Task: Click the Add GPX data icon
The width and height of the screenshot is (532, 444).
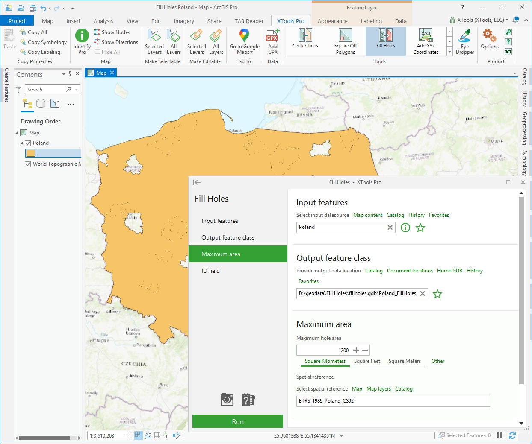Action: 273,42
